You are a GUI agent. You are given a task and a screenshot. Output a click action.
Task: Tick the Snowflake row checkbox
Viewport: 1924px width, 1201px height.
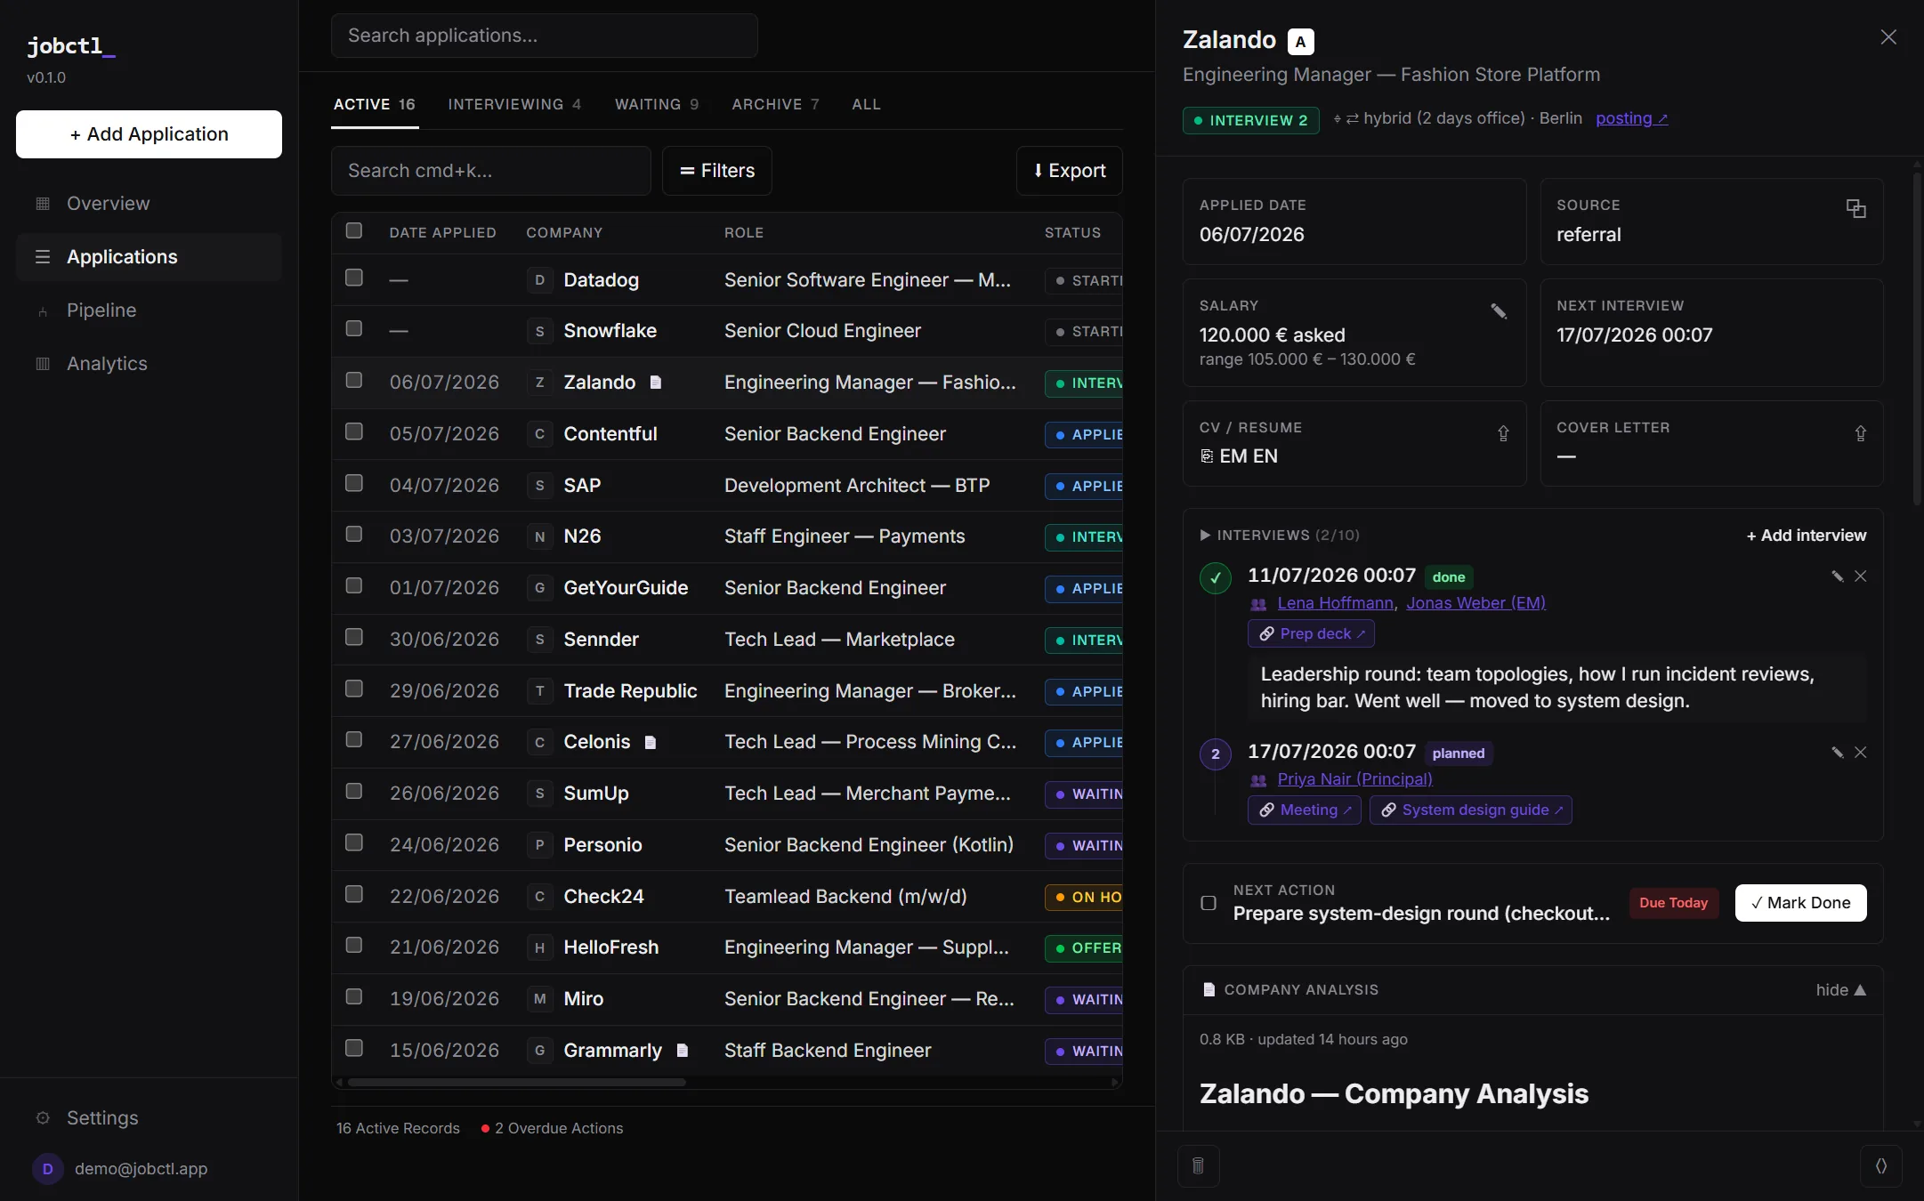pyautogui.click(x=354, y=328)
